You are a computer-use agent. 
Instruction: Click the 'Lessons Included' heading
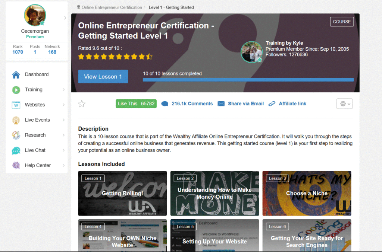pyautogui.click(x=101, y=164)
